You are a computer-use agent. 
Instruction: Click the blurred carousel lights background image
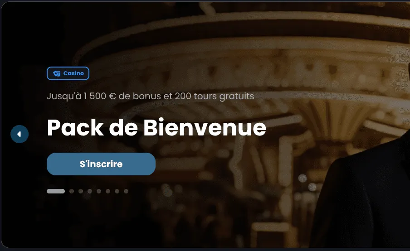click(235, 52)
